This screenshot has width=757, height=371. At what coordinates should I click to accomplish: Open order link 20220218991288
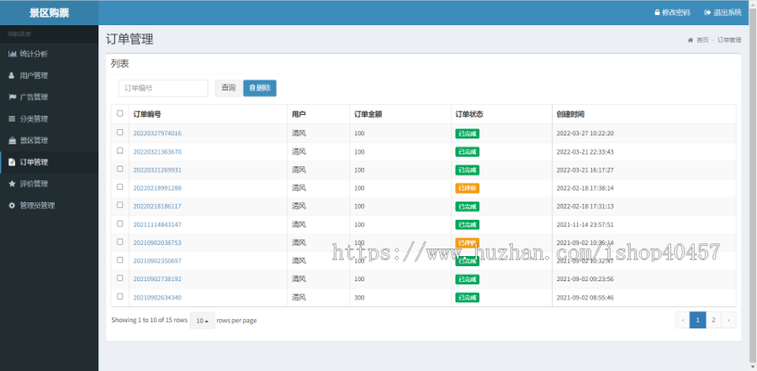point(157,188)
